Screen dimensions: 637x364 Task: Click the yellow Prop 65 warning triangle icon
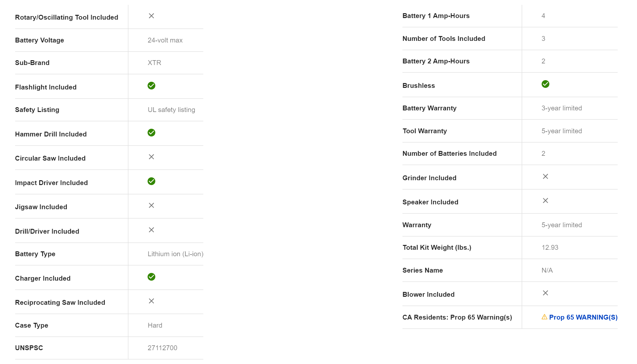(544, 317)
